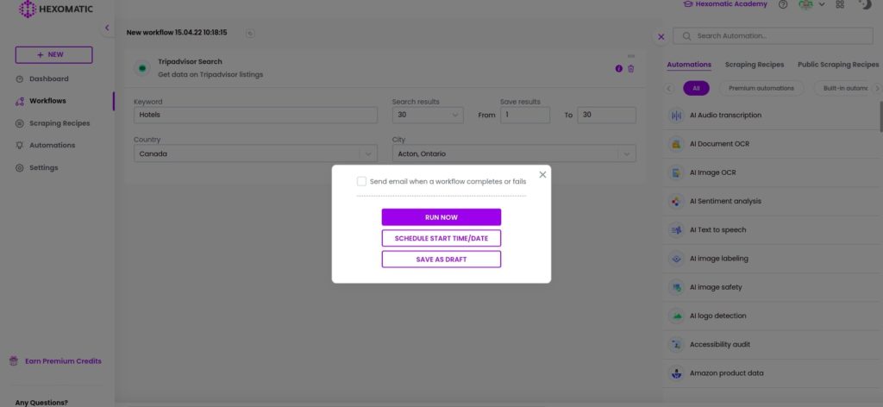Click the automation list scrollbar
883x407 pixels.
coord(880,117)
